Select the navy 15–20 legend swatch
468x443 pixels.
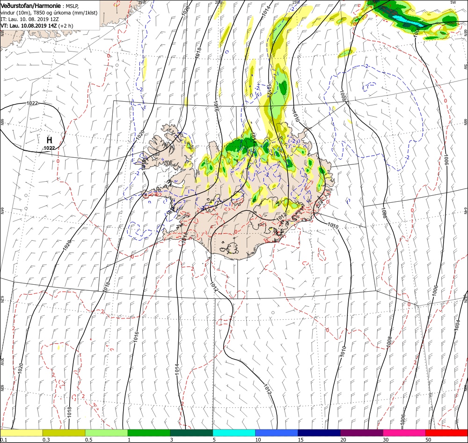coord(319,433)
